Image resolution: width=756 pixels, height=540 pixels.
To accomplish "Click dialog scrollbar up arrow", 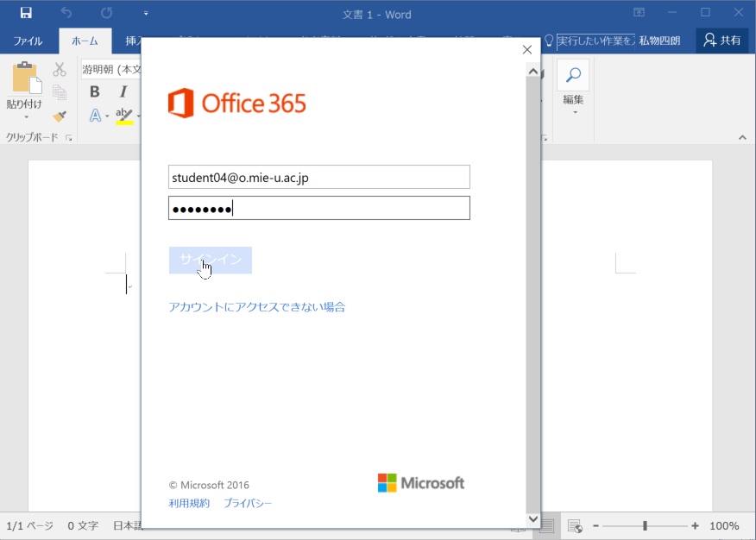I will pos(532,72).
